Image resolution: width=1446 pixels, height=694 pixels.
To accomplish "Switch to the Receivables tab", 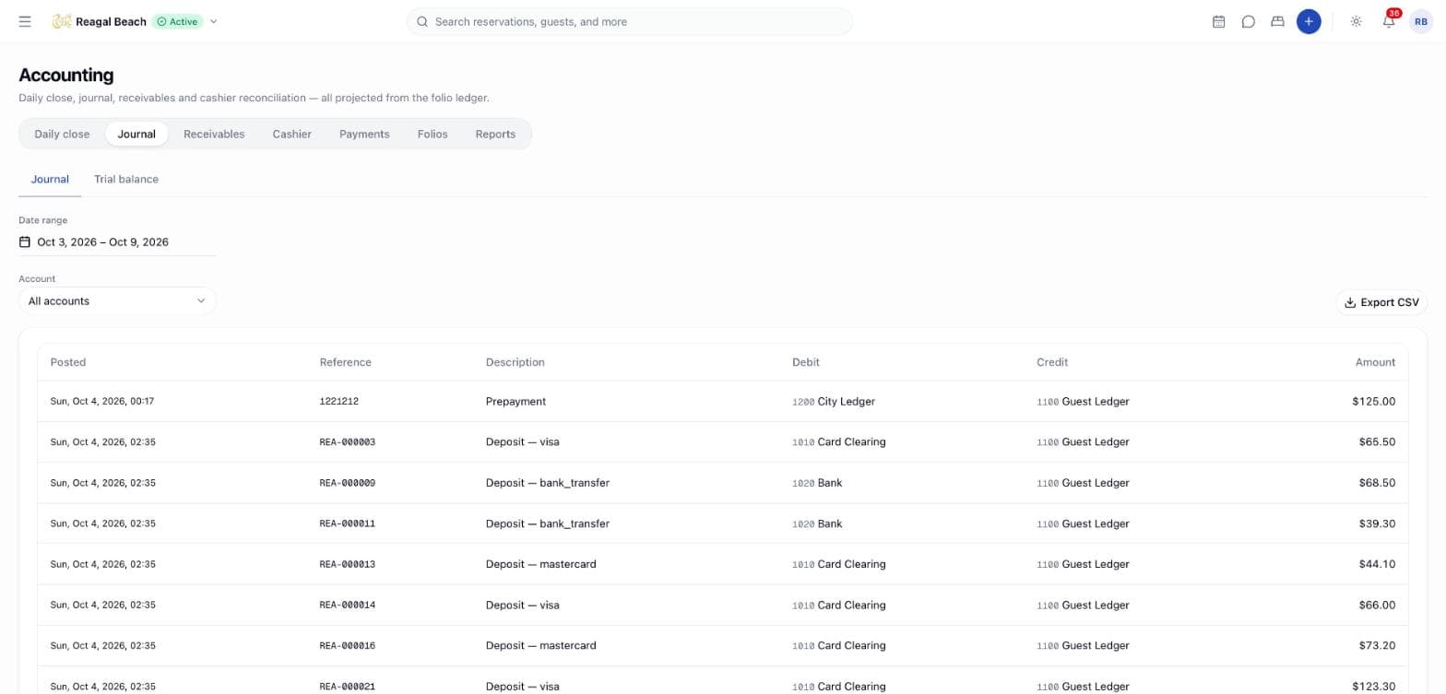I will click(x=214, y=134).
